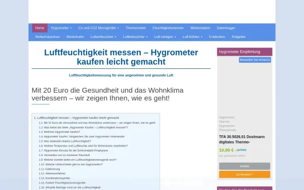Click the product category tags 'Hygrometer, Thermo-'
This screenshot has width=304, height=190.
(227, 124)
